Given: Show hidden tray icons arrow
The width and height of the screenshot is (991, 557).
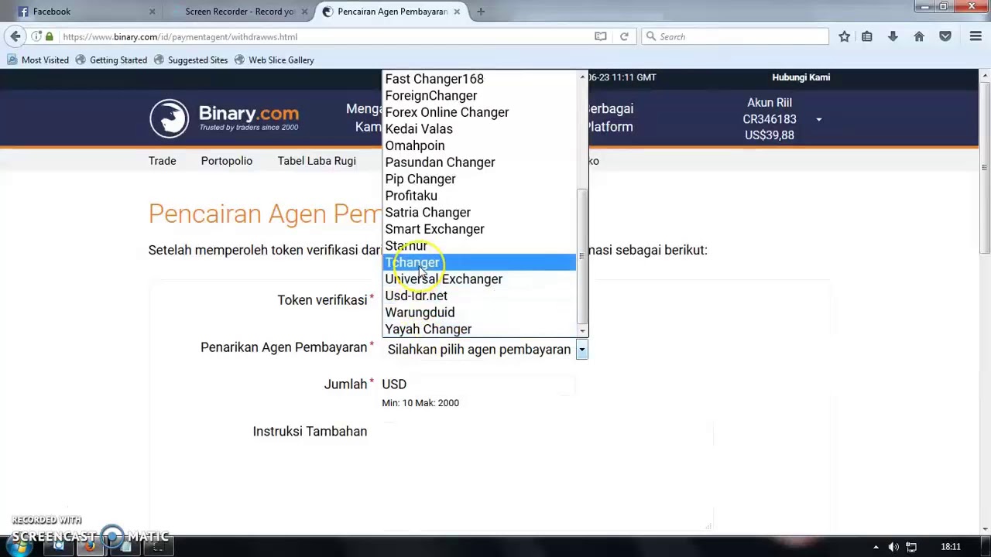Looking at the screenshot, I should 876,547.
